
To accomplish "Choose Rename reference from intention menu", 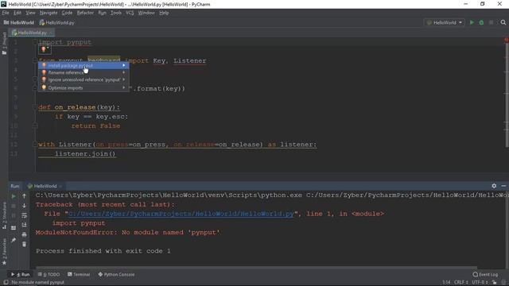I will click(84, 72).
